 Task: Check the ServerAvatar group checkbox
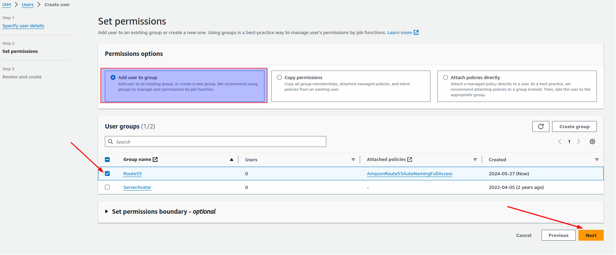click(107, 187)
